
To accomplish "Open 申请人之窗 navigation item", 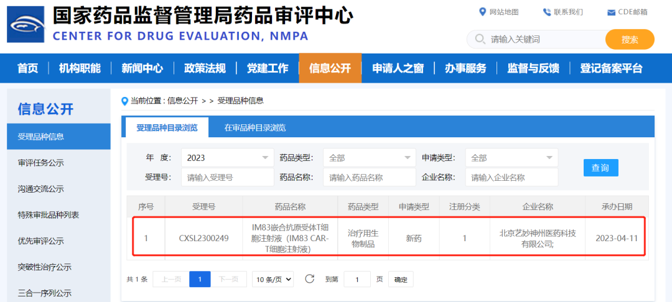I will [x=398, y=68].
